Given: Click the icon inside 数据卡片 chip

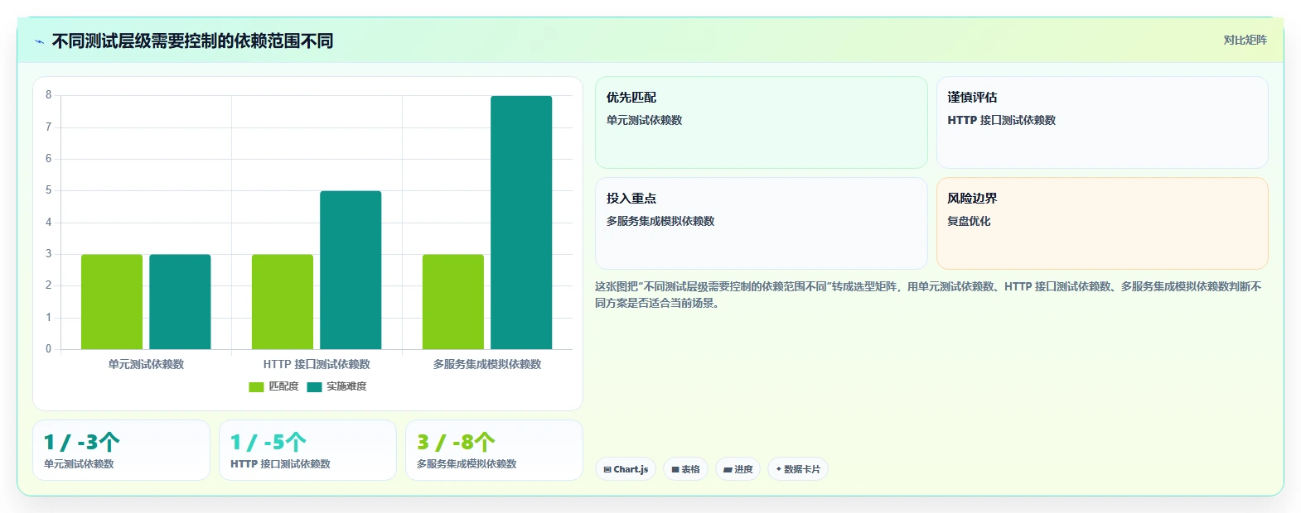Looking at the screenshot, I should [x=778, y=469].
